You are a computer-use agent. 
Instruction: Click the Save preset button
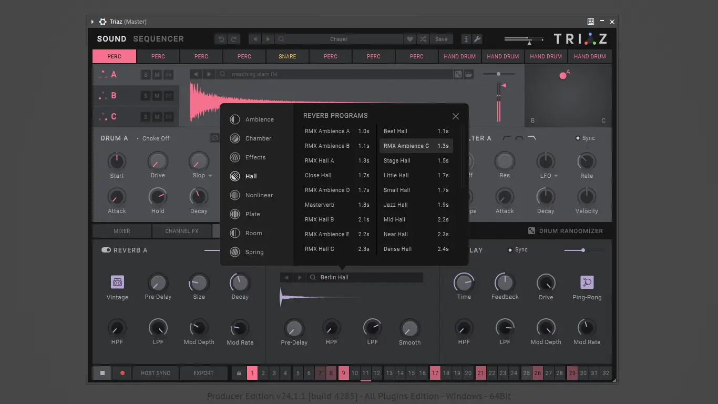[x=442, y=39]
